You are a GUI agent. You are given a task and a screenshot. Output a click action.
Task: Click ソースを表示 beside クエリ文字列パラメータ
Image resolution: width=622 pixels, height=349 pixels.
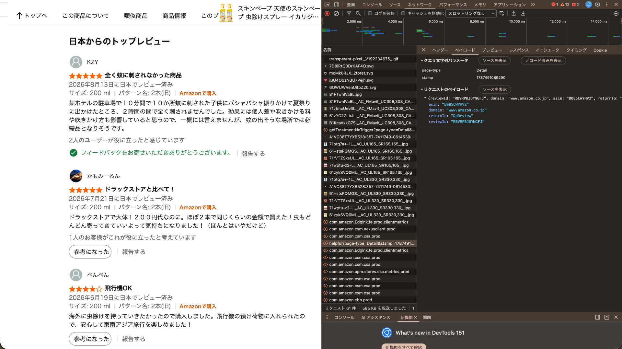pyautogui.click(x=494, y=61)
